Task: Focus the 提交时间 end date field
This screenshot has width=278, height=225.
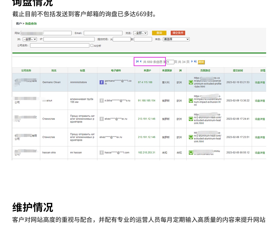Action: click(143, 39)
